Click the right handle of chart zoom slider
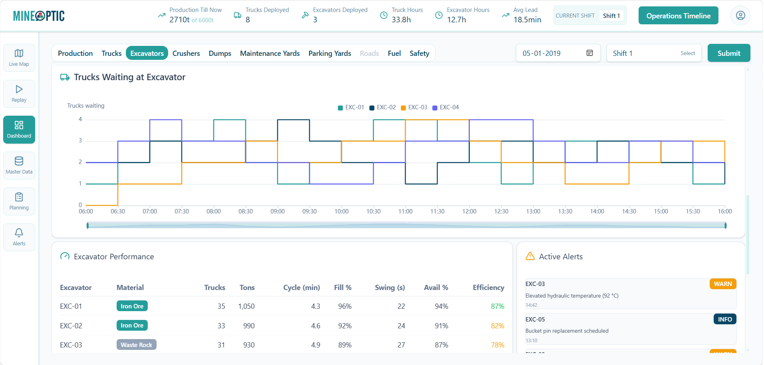764x365 pixels. point(725,225)
